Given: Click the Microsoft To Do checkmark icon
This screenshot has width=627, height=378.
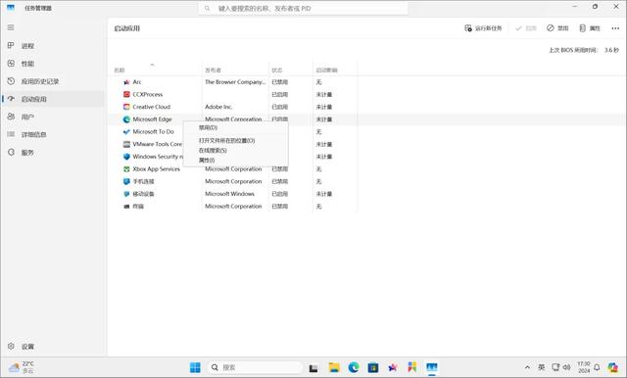Looking at the screenshot, I should [x=126, y=131].
